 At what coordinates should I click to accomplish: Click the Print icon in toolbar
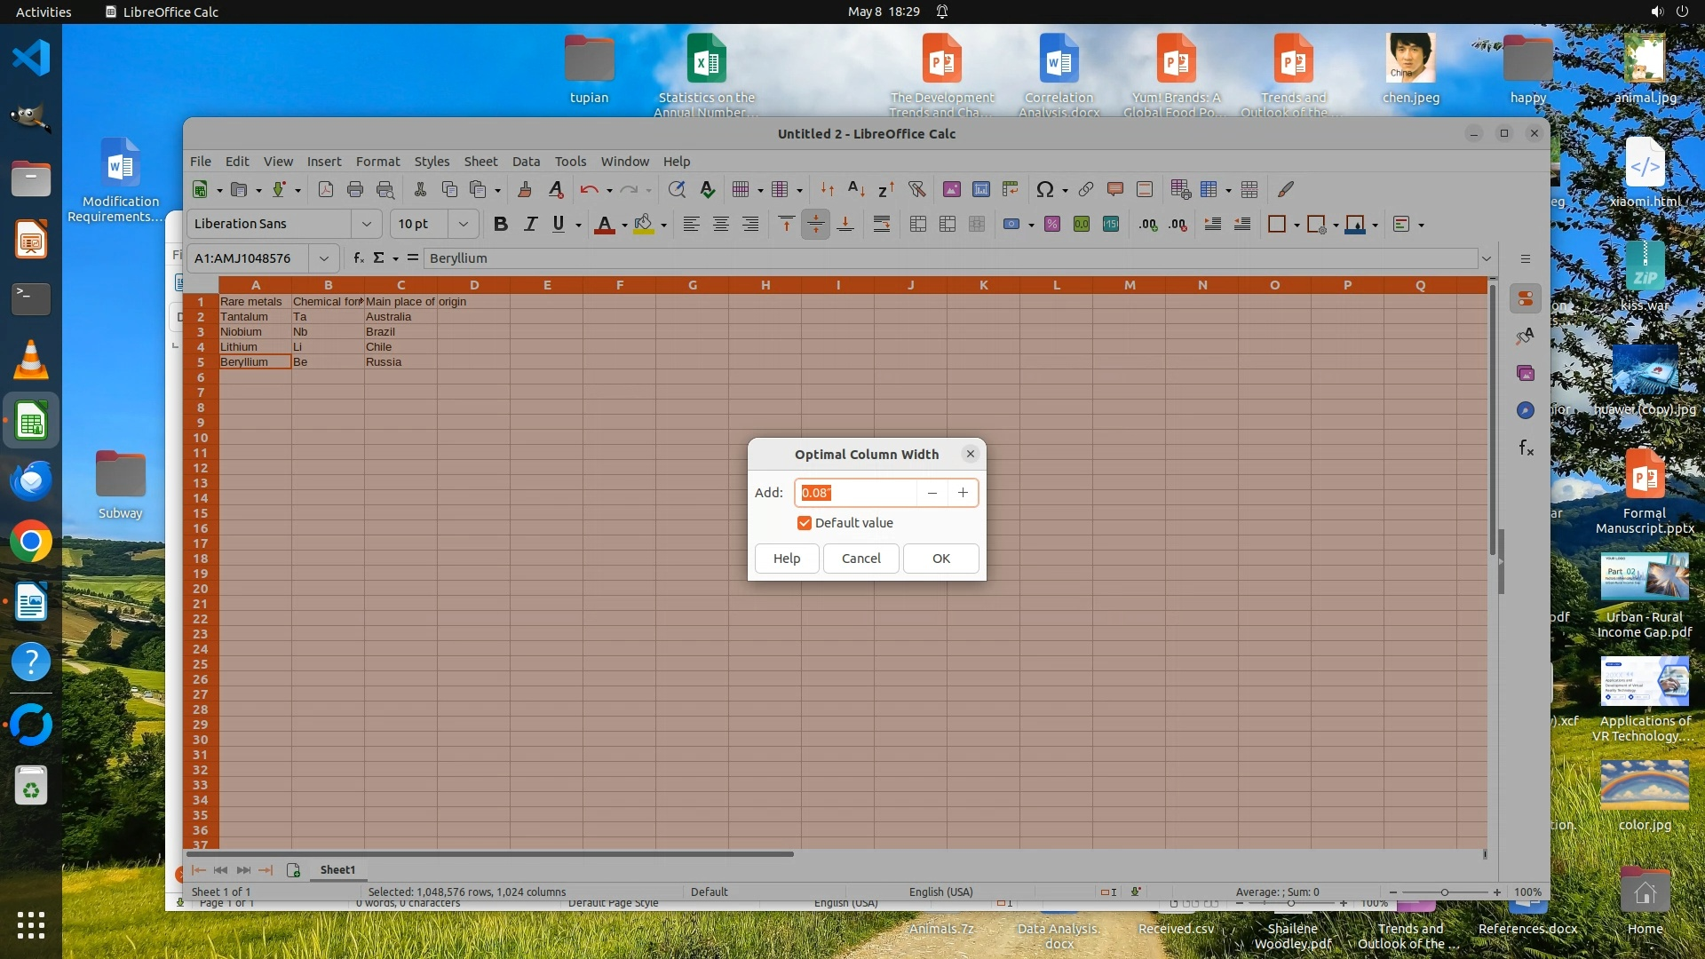[x=355, y=189]
